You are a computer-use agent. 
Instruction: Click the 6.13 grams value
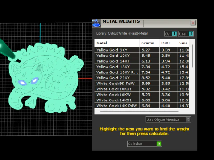click(146, 61)
